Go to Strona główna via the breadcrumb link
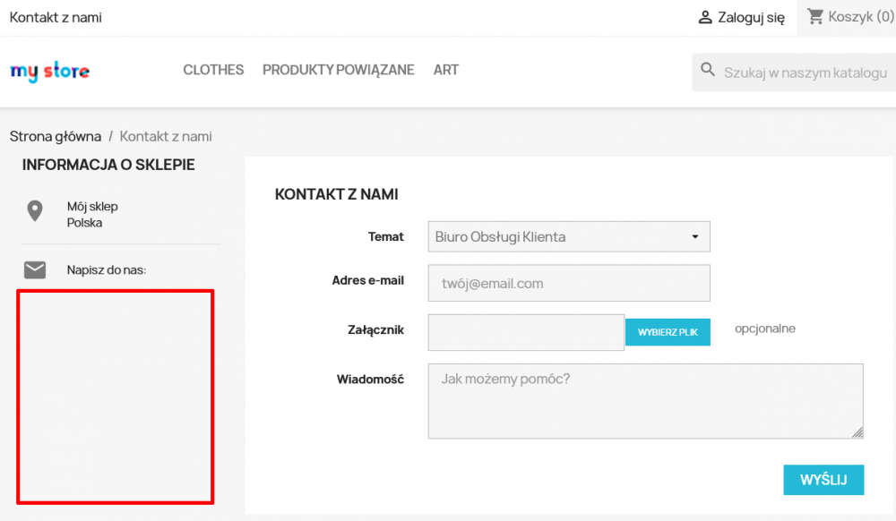896x521 pixels. pos(55,136)
